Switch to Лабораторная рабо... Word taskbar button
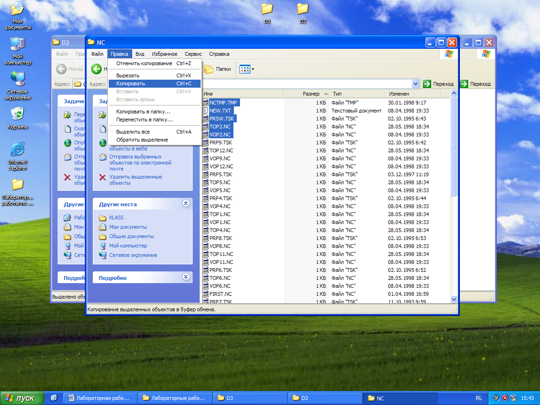Image resolution: width=540 pixels, height=405 pixels. pyautogui.click(x=100, y=398)
